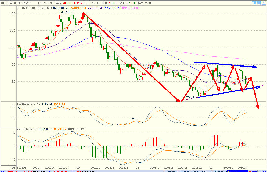The width and height of the screenshot is (267, 172).
Task: Click the MA(10,10,26,62,250) indicator label
Action: pos(37,8)
